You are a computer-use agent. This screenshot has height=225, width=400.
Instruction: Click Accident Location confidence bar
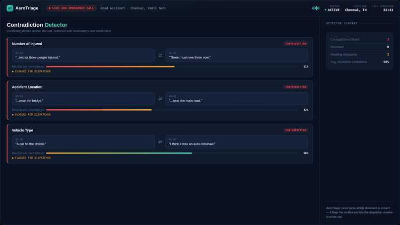point(172,110)
